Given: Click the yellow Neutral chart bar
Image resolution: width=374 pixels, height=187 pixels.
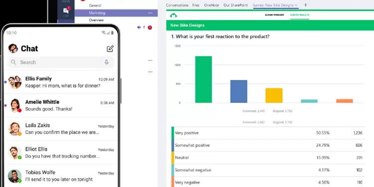Looking at the screenshot, I should click(x=274, y=95).
